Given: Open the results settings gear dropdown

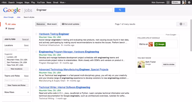Looking at the screenshot, I should (182, 24).
